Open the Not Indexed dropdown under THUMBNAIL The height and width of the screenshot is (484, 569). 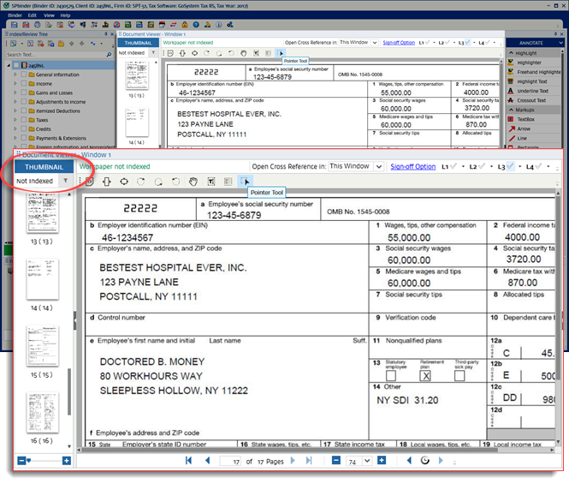pos(67,181)
